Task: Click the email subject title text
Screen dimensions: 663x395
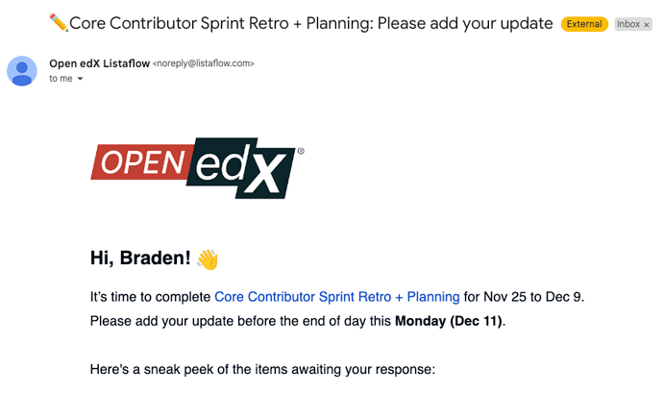Action: [310, 23]
